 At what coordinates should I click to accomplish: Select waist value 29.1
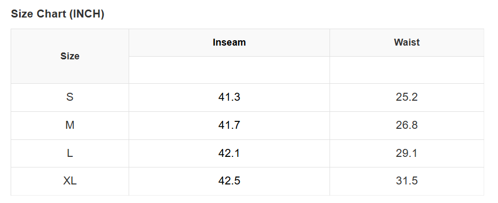(x=407, y=153)
